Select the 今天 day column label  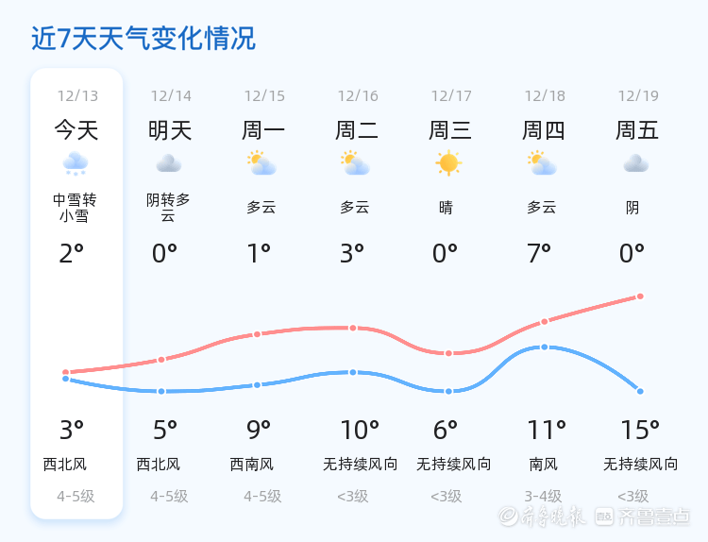pyautogui.click(x=76, y=130)
